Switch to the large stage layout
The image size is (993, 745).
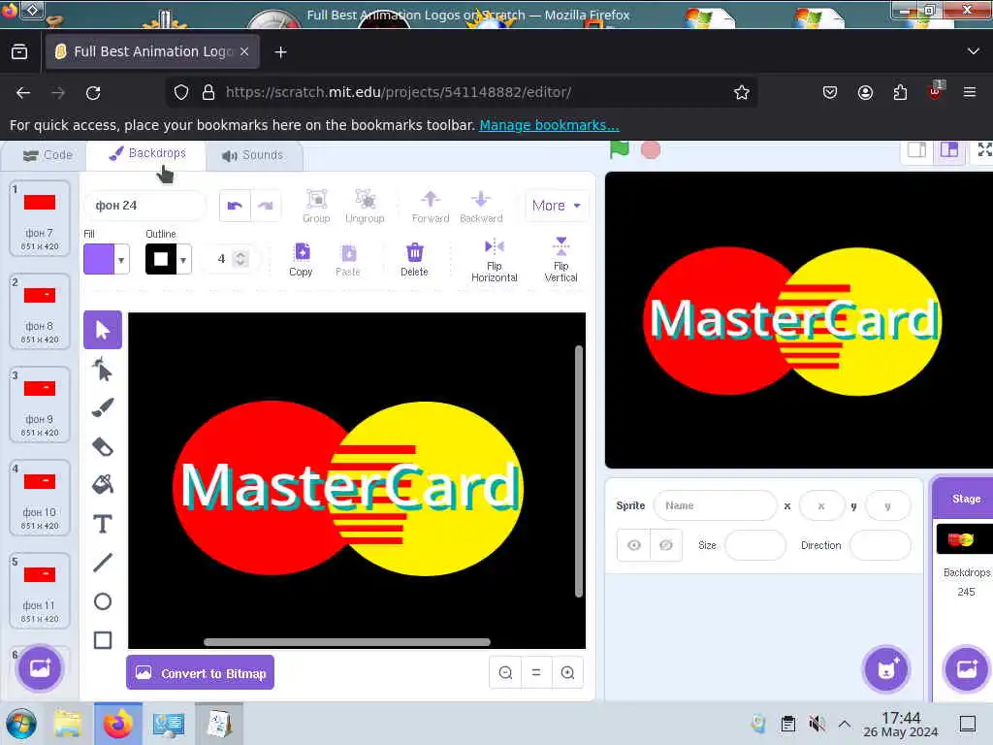click(x=948, y=150)
